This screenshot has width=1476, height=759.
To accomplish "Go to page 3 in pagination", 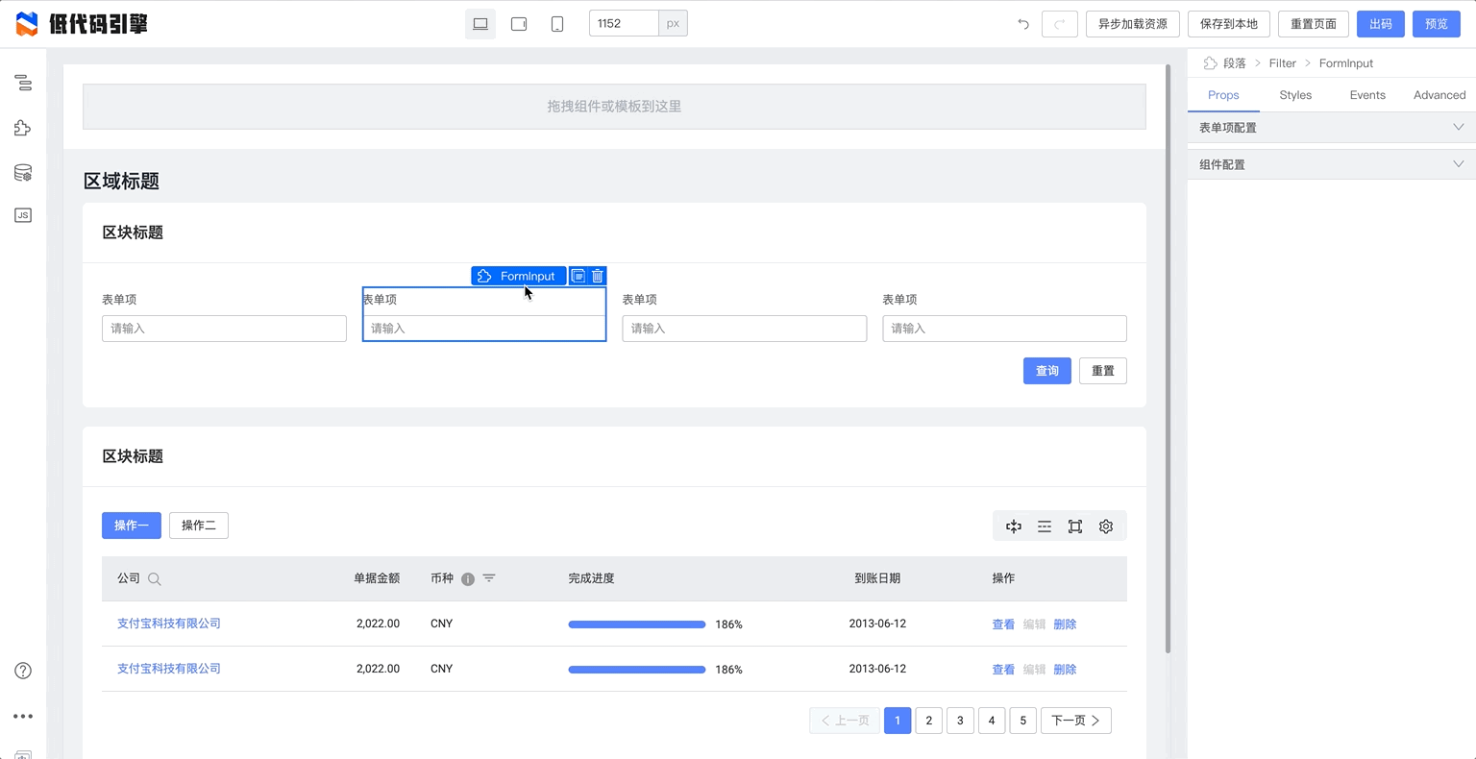I will click(x=960, y=721).
